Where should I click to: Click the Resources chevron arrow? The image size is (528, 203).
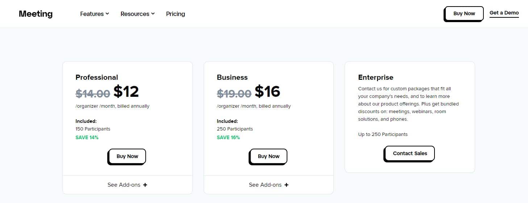[153, 14]
